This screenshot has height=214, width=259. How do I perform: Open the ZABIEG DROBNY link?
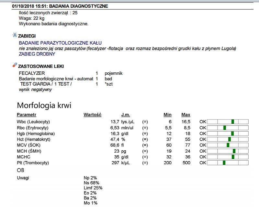(x=37, y=54)
